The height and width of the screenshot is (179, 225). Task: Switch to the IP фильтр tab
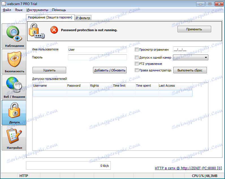83,18
